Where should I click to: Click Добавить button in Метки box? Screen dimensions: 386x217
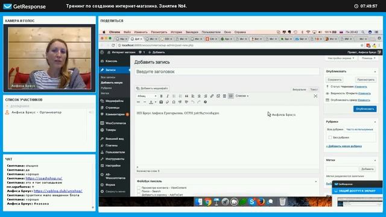pyautogui.click(x=367, y=169)
